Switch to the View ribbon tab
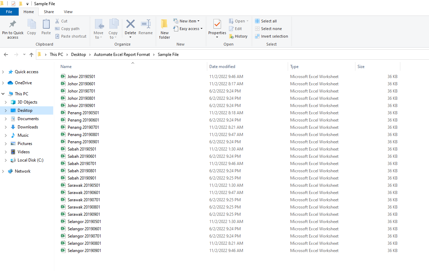 point(68,12)
